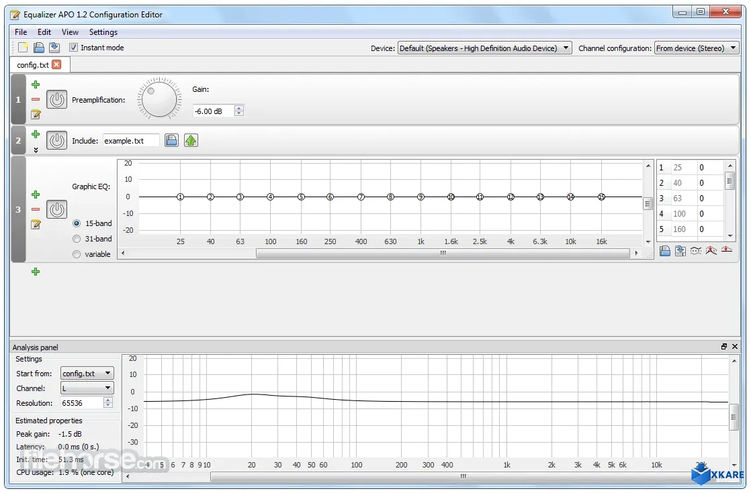The height and width of the screenshot is (493, 751).
Task: Click EQ band point 15 at 16k
Action: point(601,197)
